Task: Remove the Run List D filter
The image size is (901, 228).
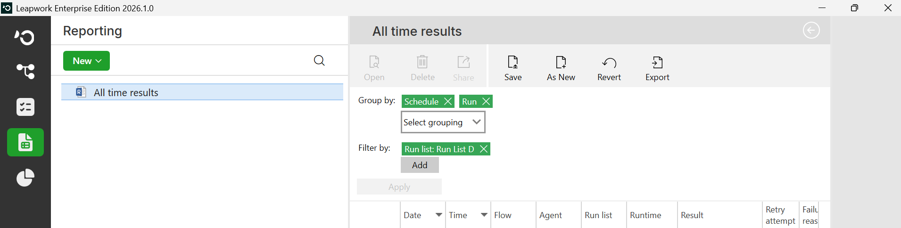Action: (x=483, y=149)
